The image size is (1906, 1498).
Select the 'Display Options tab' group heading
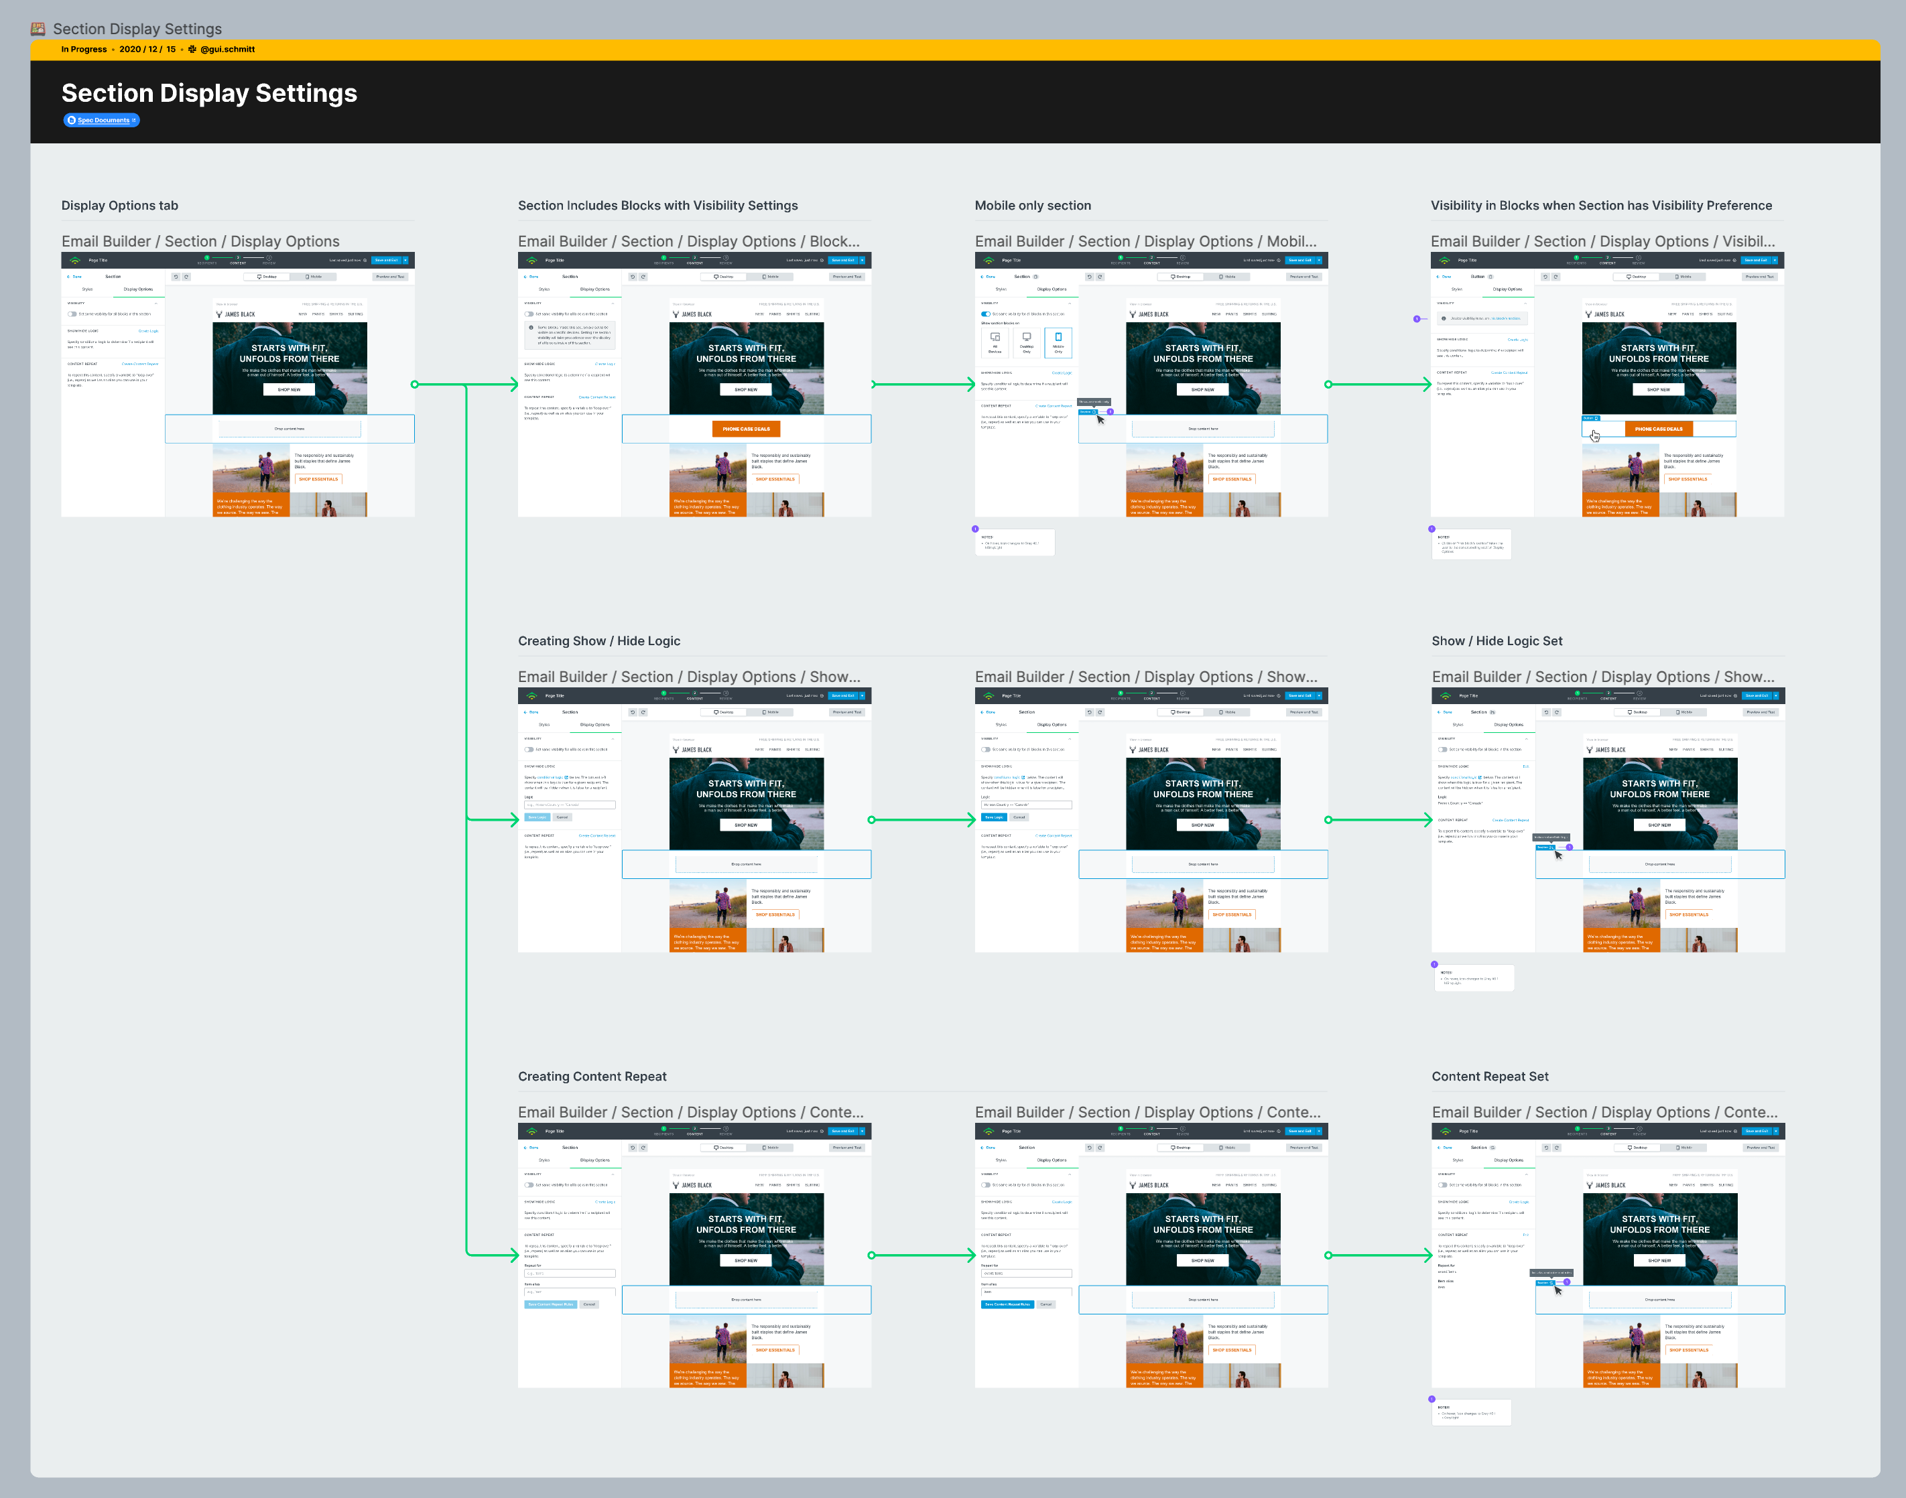[x=119, y=205]
